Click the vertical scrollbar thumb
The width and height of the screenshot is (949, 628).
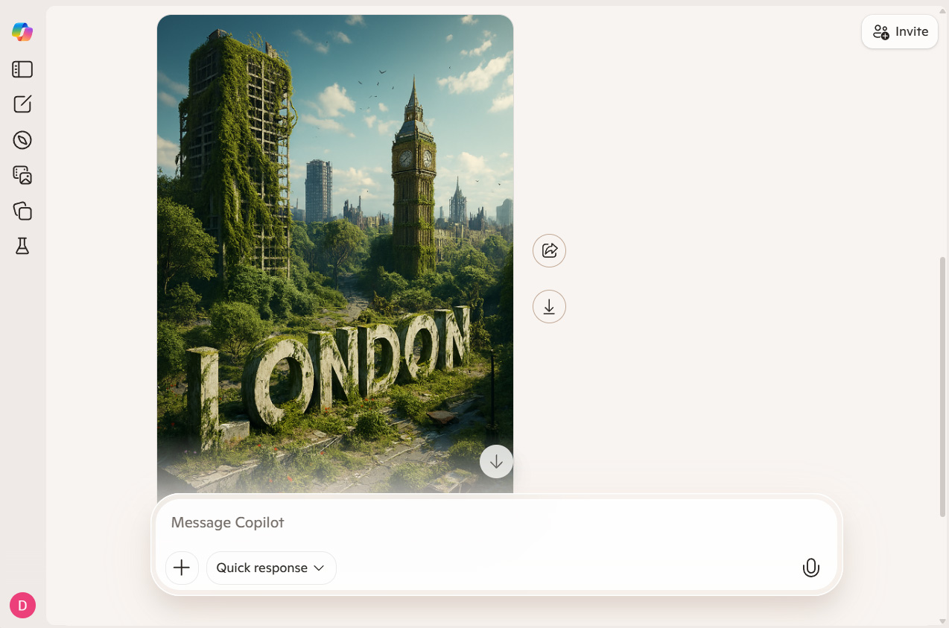coord(943,387)
